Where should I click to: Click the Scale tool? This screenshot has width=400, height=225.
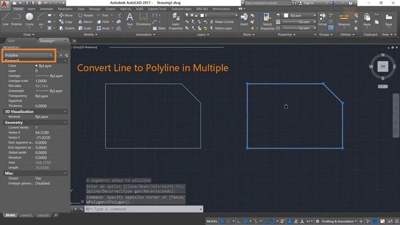(85, 28)
